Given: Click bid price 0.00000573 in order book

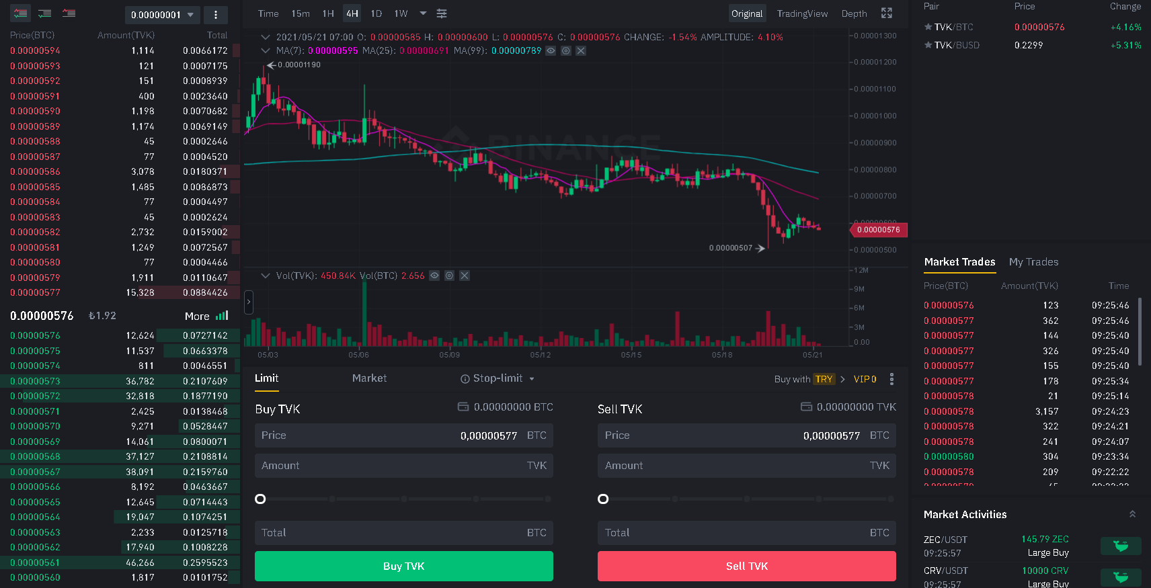Looking at the screenshot, I should (35, 381).
